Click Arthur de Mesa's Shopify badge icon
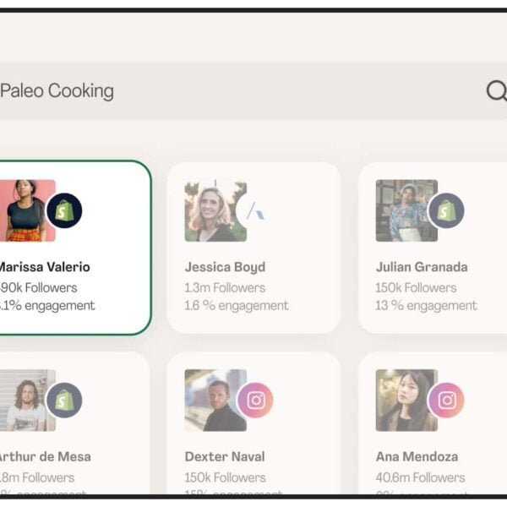The height and width of the screenshot is (507, 507). pos(64,400)
